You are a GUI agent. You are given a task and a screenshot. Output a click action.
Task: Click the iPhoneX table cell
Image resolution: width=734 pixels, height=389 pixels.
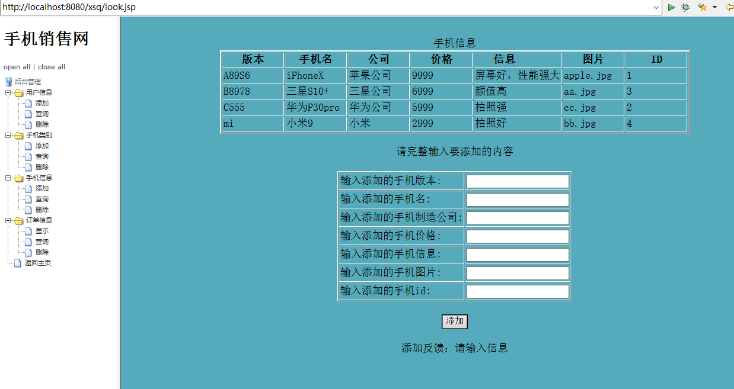click(x=315, y=76)
